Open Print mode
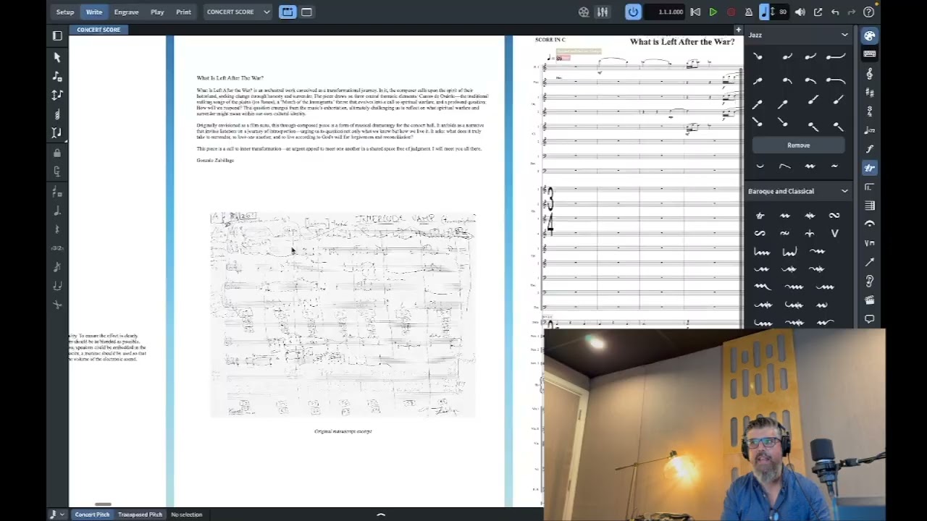 pos(183,12)
